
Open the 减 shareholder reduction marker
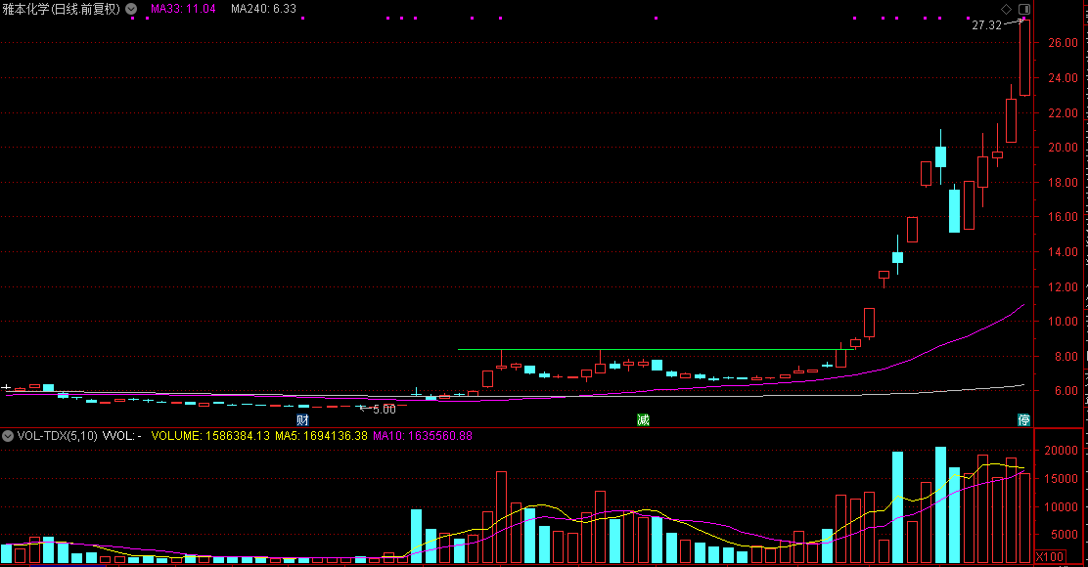click(643, 419)
